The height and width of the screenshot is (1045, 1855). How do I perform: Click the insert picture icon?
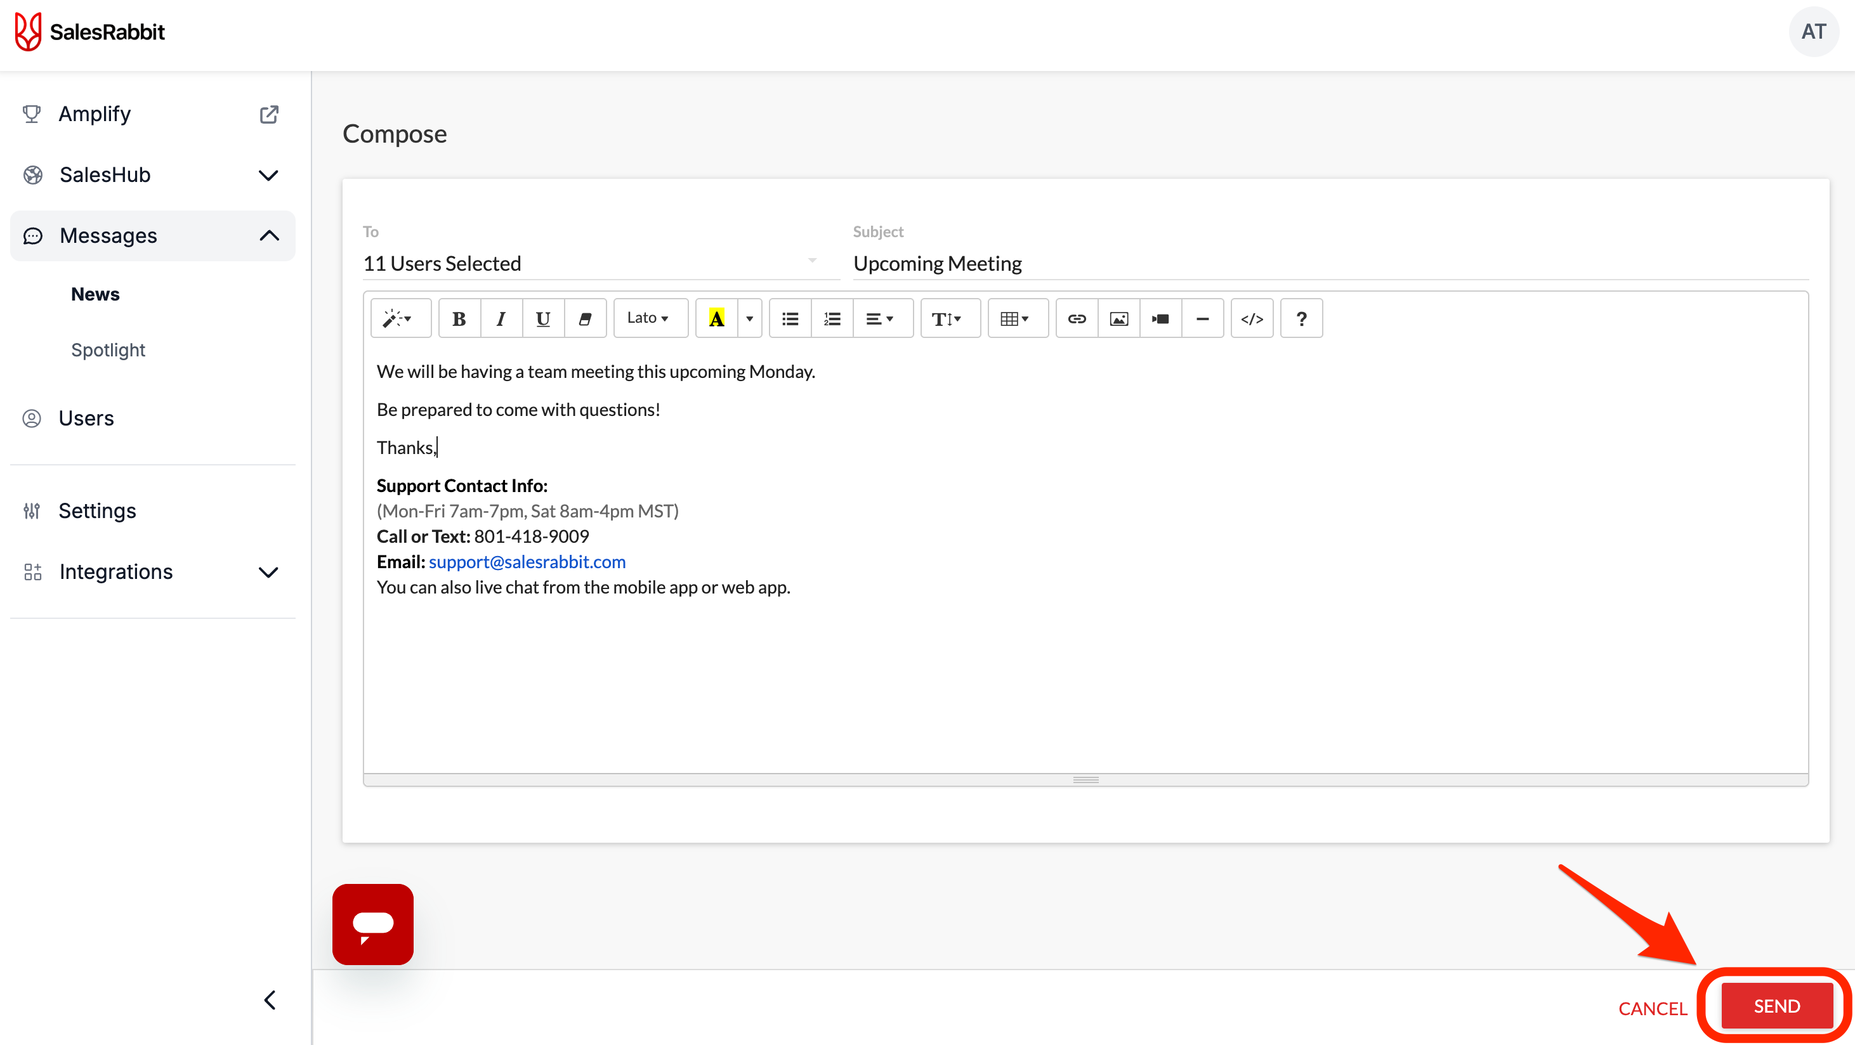(1118, 319)
